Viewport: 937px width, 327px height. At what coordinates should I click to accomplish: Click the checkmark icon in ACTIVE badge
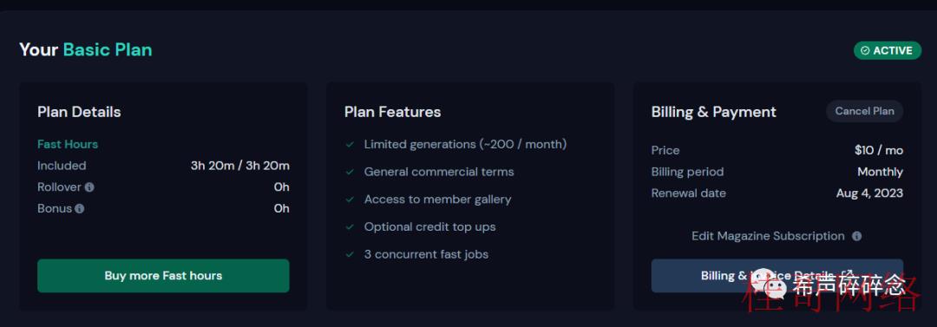(x=865, y=51)
